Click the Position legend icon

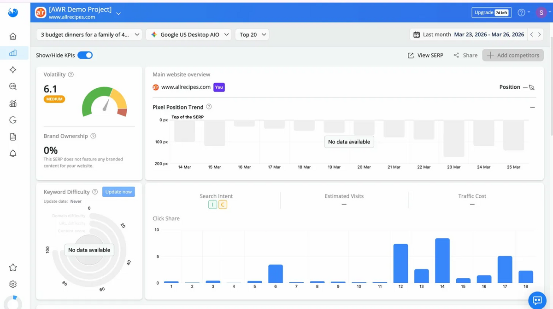(532, 87)
